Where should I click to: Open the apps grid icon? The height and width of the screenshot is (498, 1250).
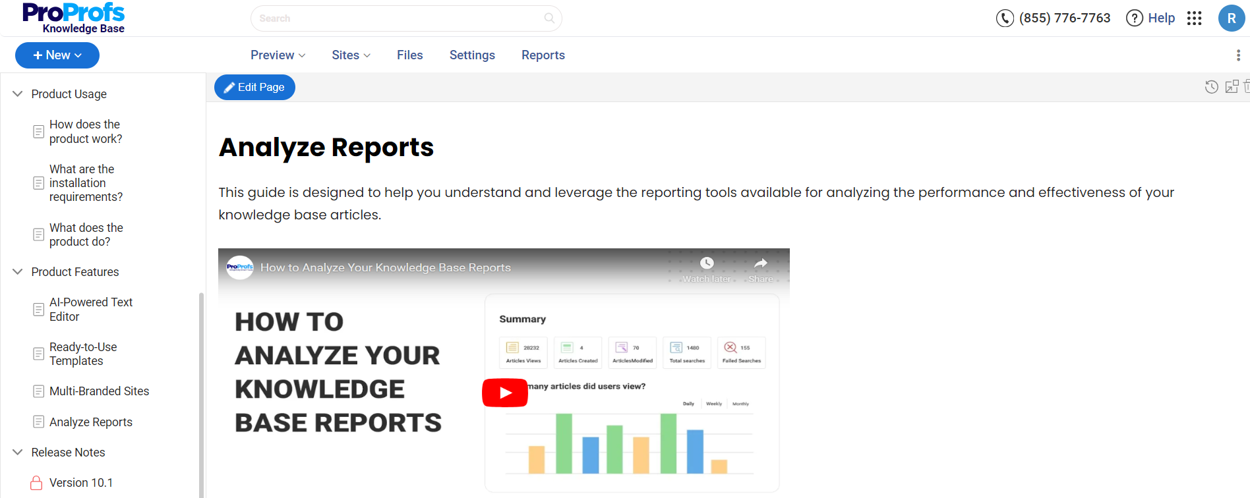1195,18
